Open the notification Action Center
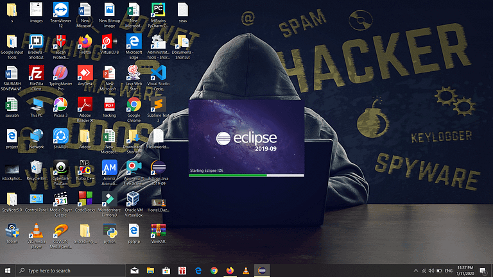 click(483, 271)
